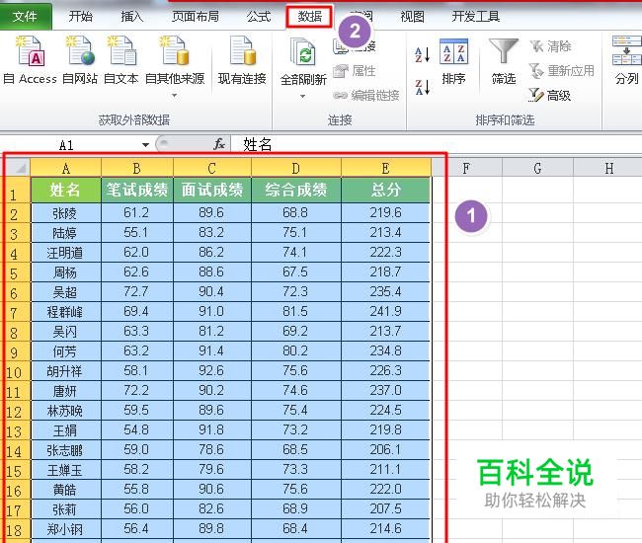Toggle the 筛选 filter funnel
642x543 pixels.
504,61
